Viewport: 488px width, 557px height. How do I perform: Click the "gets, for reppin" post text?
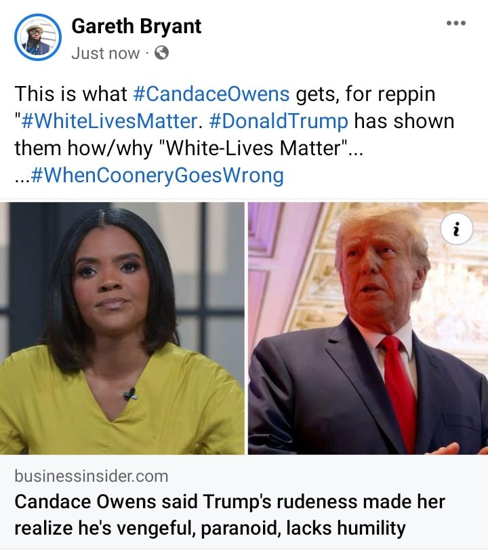366,94
